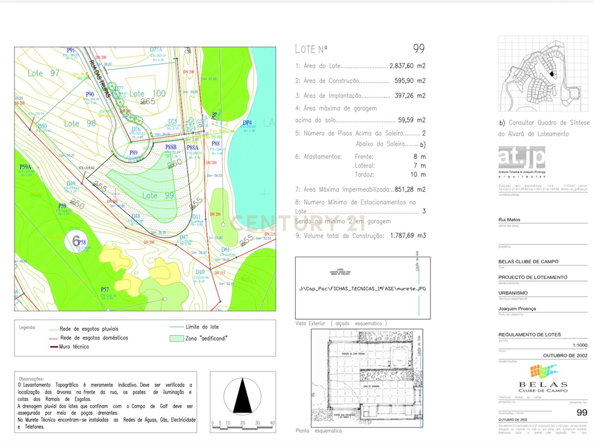Screen dimensions: 594x445
Task: Click the scale bar below north arrow
Action: click(243, 426)
